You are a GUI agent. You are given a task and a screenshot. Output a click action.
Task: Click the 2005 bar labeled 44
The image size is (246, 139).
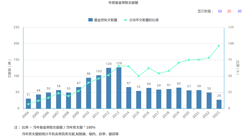39,101
